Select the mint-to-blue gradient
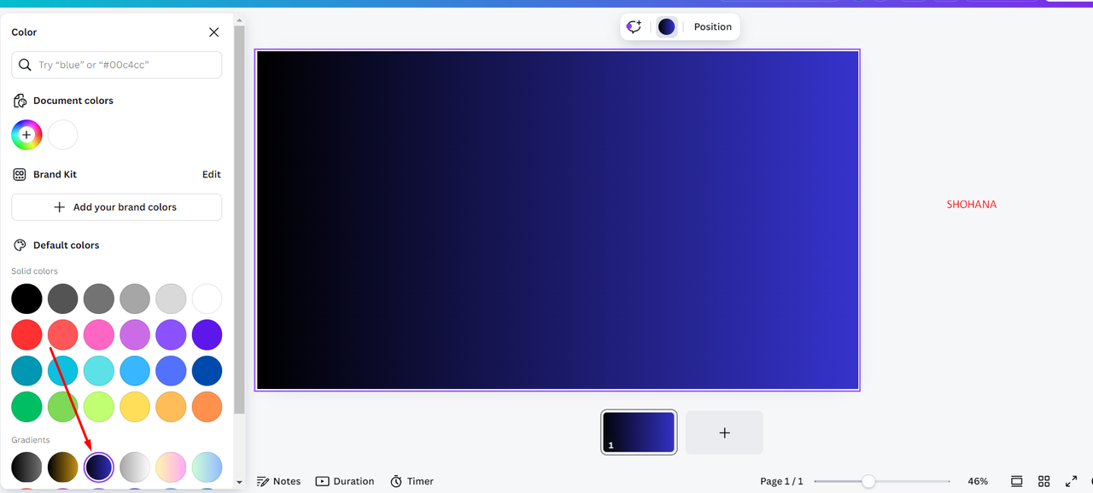This screenshot has width=1093, height=493. point(207,467)
